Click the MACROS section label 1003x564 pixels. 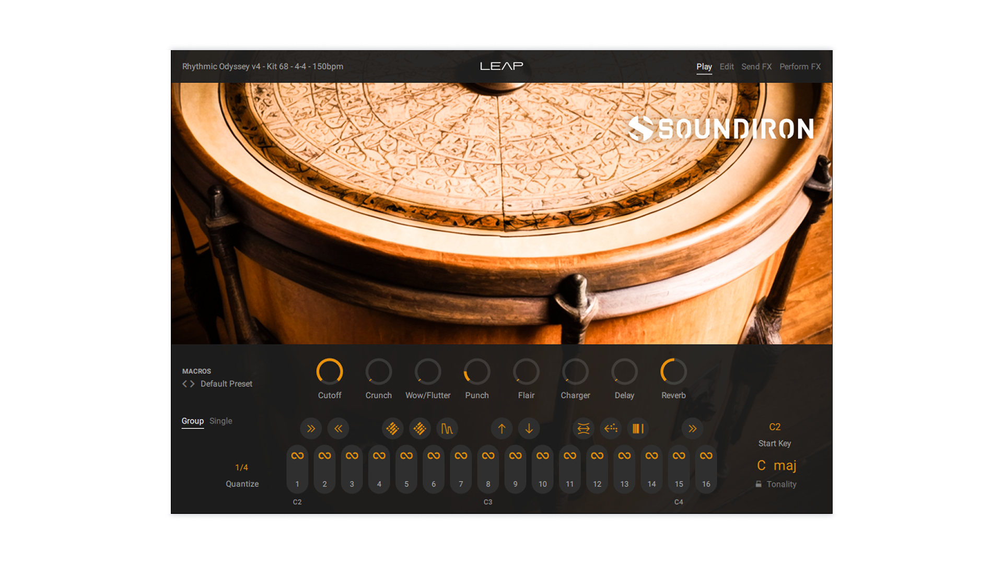tap(196, 371)
